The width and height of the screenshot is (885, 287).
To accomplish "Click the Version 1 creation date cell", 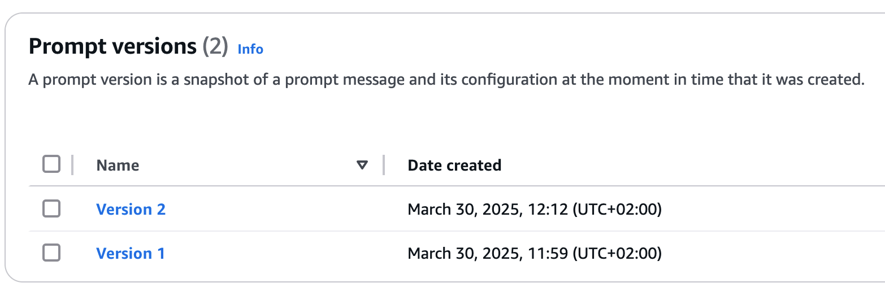I will pos(535,254).
